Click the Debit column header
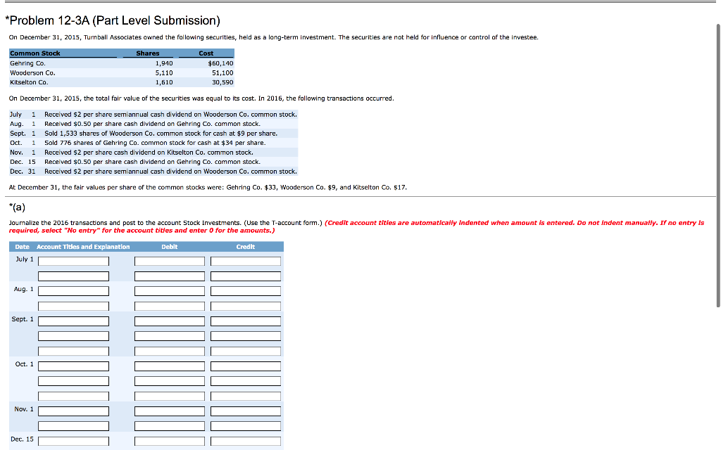 pos(169,246)
